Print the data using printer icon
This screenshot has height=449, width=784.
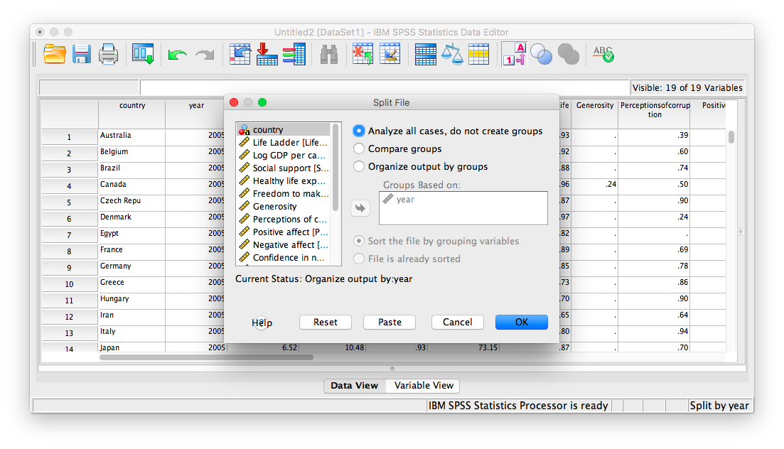pos(108,54)
